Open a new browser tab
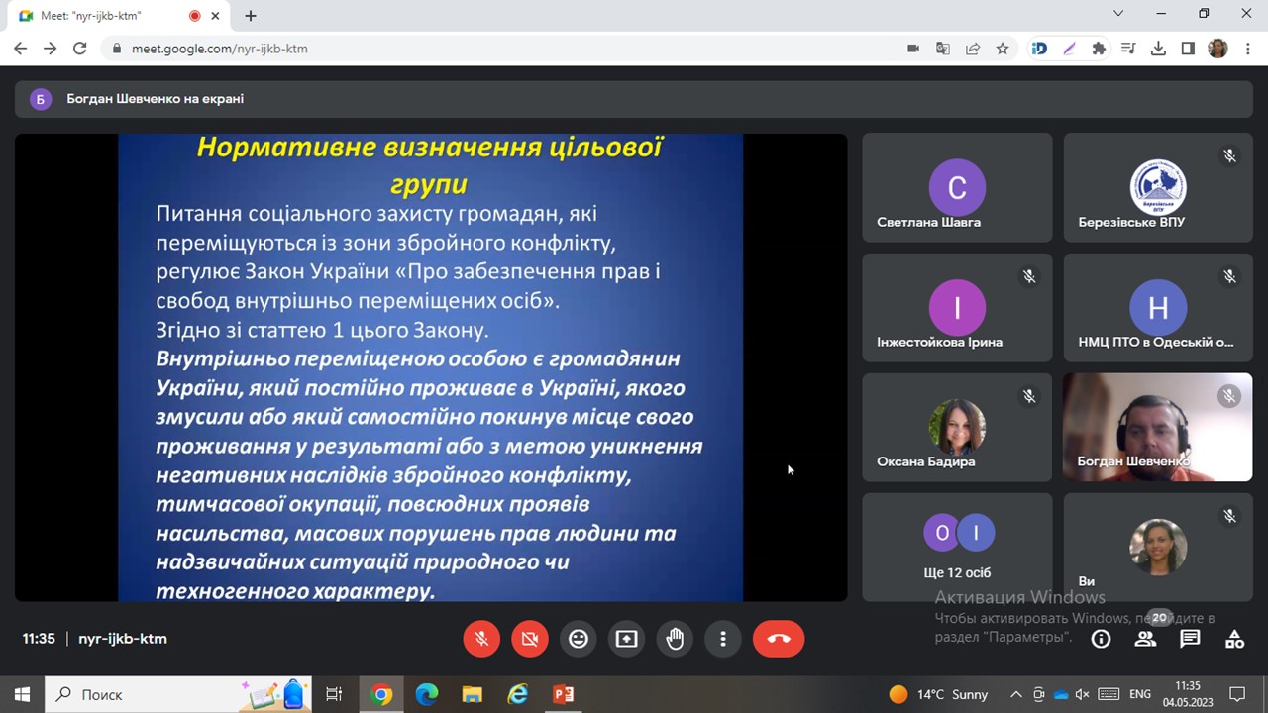The width and height of the screenshot is (1268, 713). (251, 16)
